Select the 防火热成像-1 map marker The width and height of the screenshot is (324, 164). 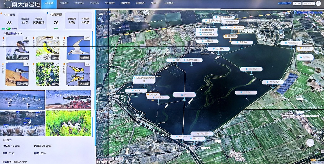pyautogui.click(x=207, y=35)
